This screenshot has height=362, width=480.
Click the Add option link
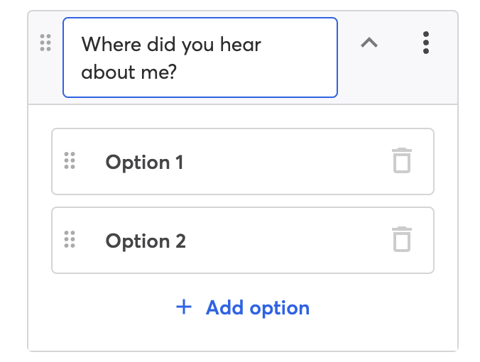(x=243, y=307)
